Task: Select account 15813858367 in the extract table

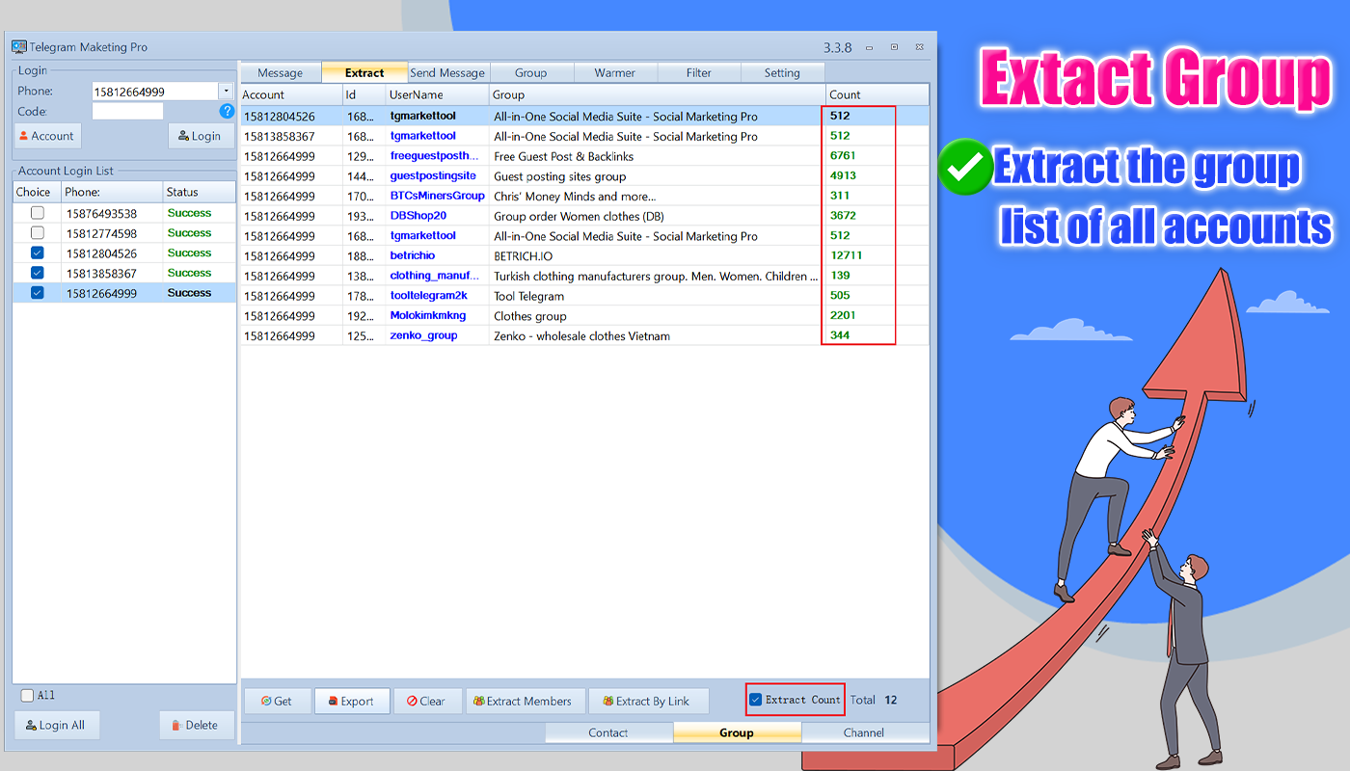Action: [280, 137]
